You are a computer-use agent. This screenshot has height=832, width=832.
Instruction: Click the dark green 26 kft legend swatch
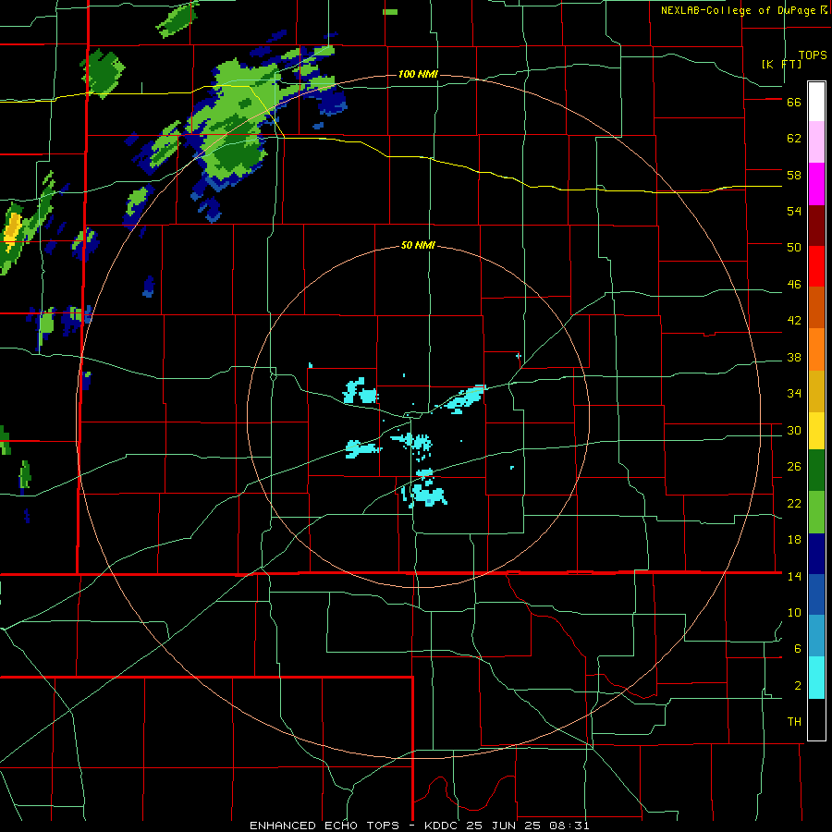(816, 471)
